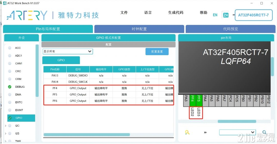Toggle the CRM peripheral circle
The height and width of the screenshot is (144, 277).
click(x=10, y=79)
